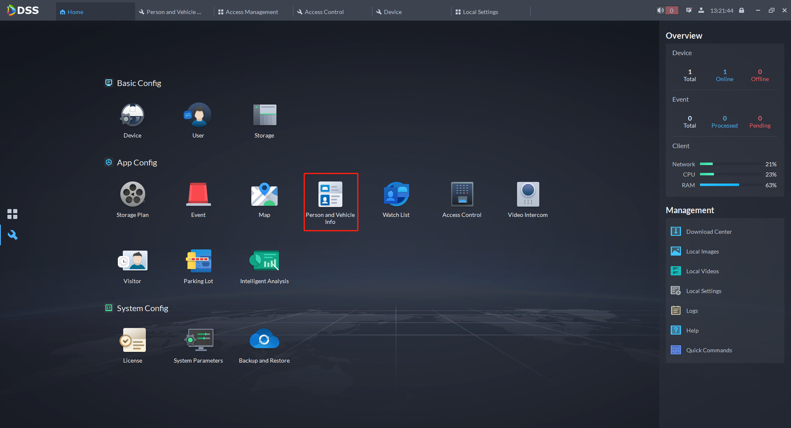The image size is (791, 428).
Task: Open the Event configuration icon
Action: [x=198, y=195]
